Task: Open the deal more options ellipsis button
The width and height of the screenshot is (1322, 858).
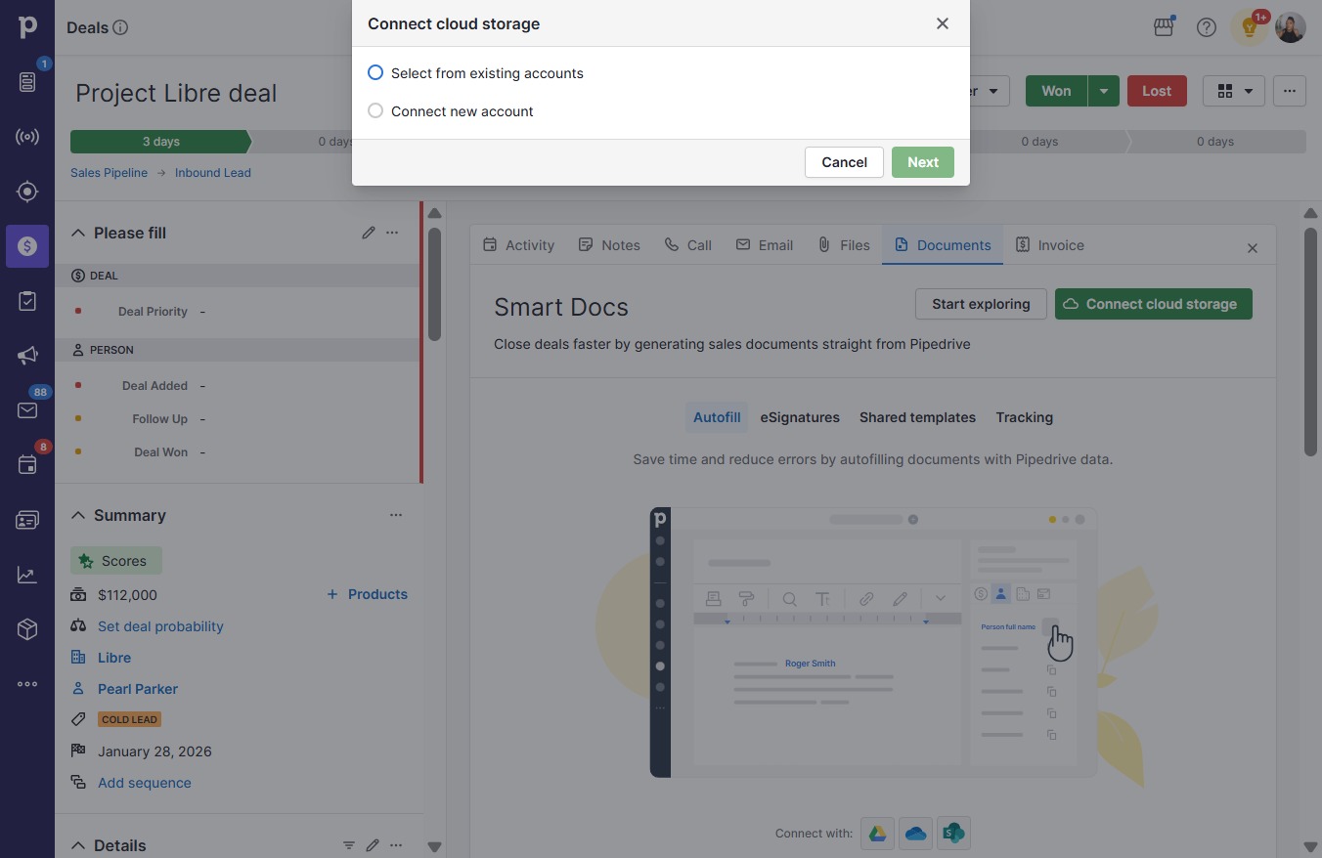Action: click(1290, 91)
